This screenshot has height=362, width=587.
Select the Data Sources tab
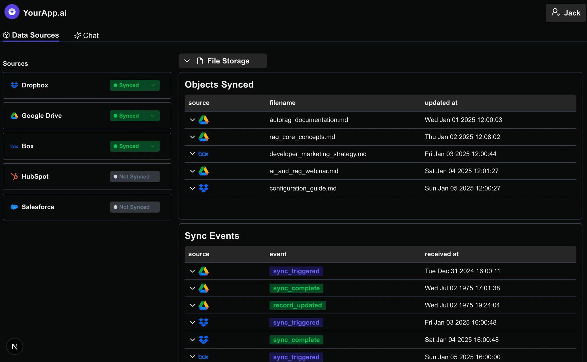(x=31, y=35)
